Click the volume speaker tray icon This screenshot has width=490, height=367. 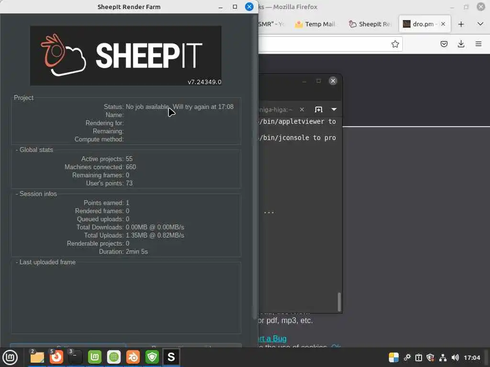[x=455, y=357]
